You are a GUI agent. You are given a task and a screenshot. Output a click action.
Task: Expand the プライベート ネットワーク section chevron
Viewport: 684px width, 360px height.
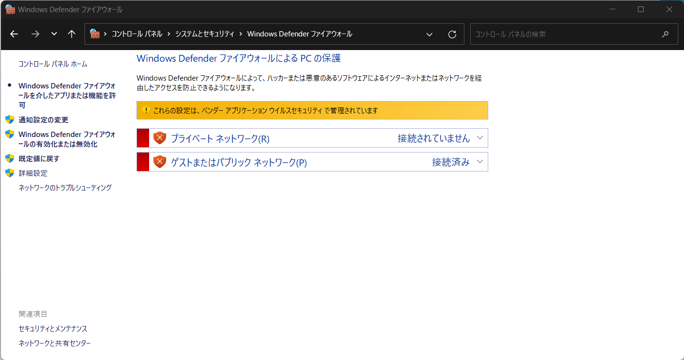click(x=480, y=138)
